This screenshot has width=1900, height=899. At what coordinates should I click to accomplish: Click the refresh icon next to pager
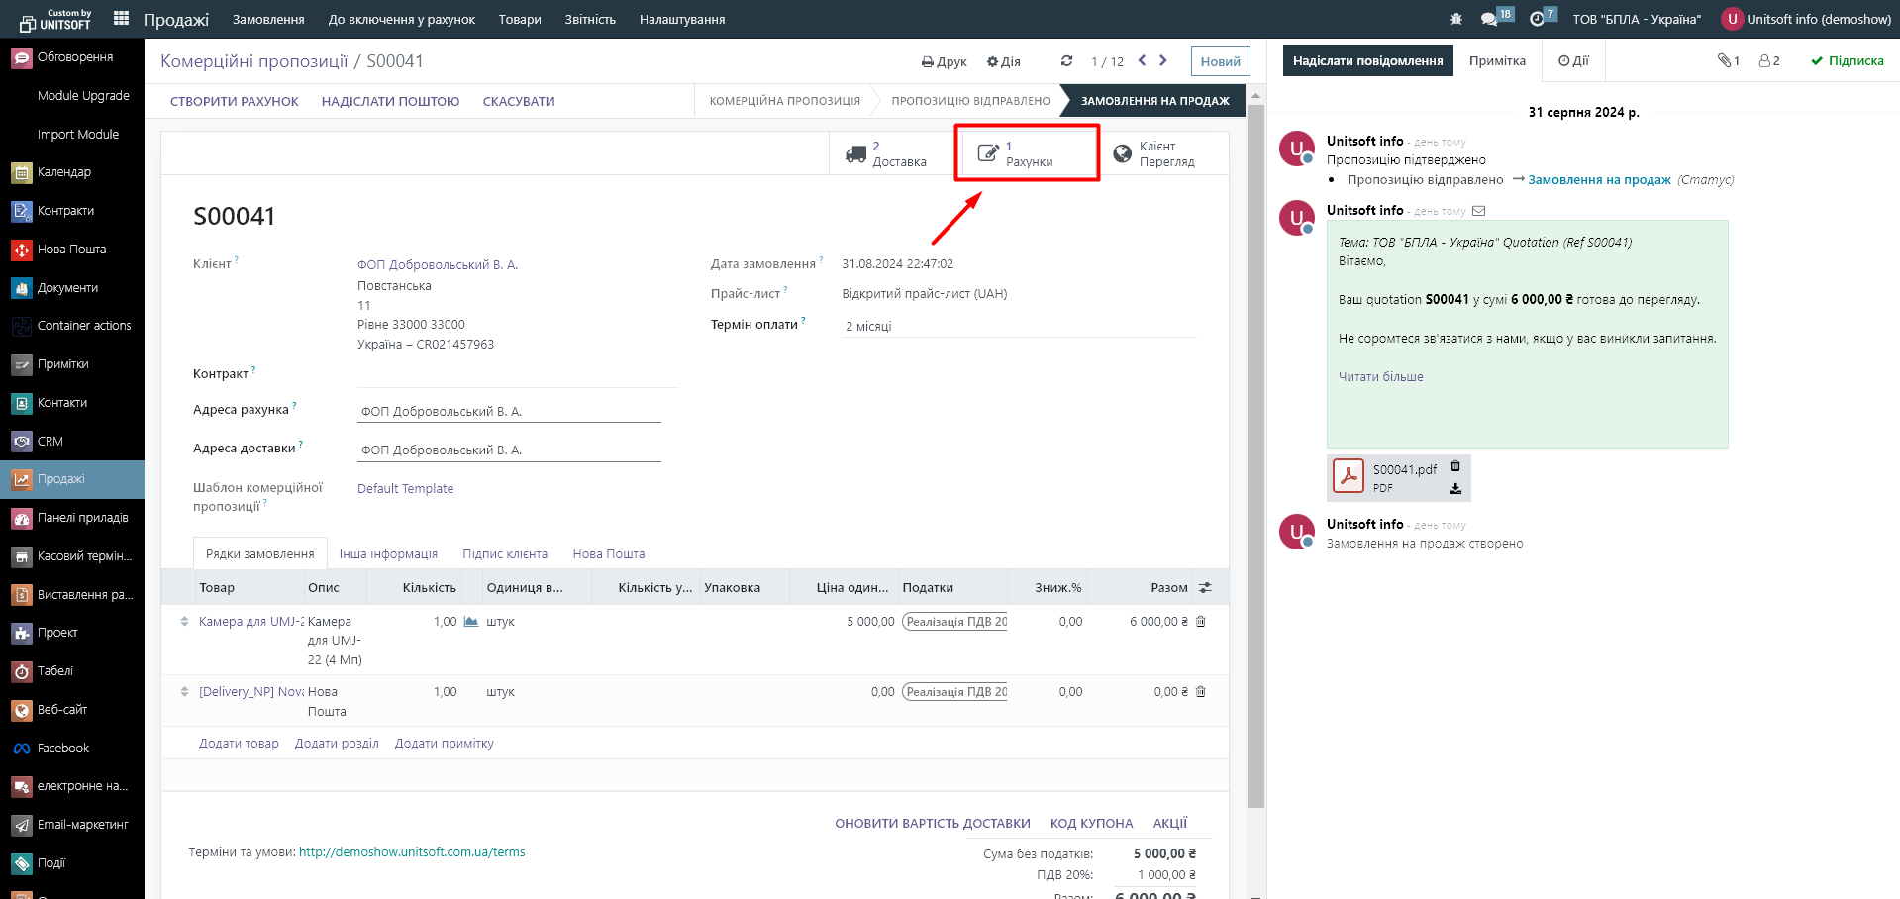[x=1066, y=61]
